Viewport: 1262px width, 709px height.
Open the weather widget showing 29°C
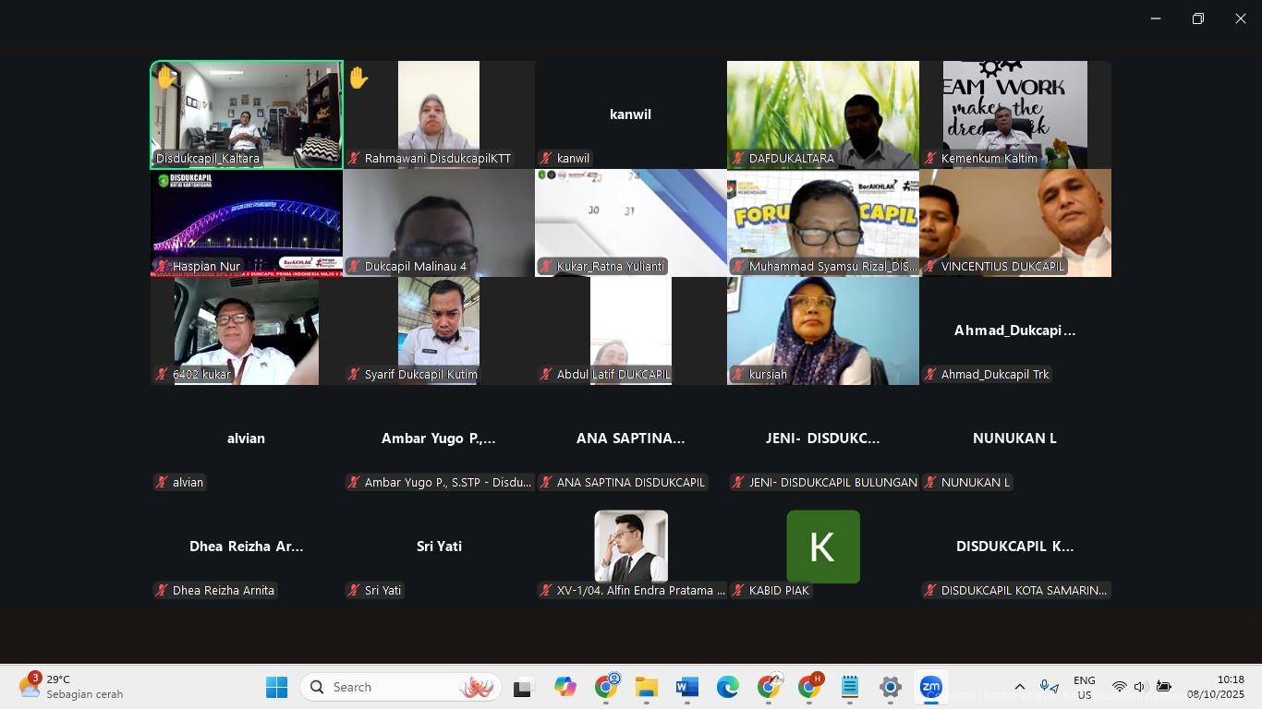click(72, 687)
